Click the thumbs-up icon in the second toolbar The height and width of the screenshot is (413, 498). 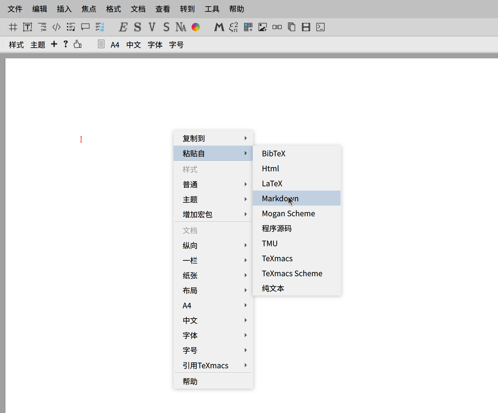click(x=78, y=44)
